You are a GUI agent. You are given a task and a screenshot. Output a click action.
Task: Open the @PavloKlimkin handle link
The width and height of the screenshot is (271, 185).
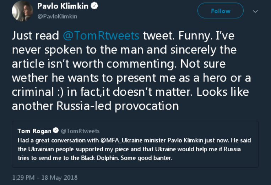pos(57,16)
